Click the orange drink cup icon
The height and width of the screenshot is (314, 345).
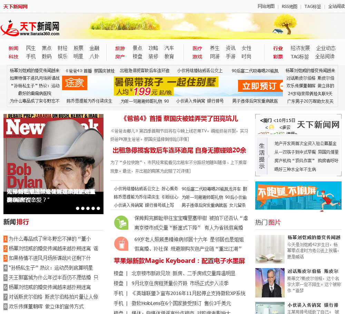121,244
